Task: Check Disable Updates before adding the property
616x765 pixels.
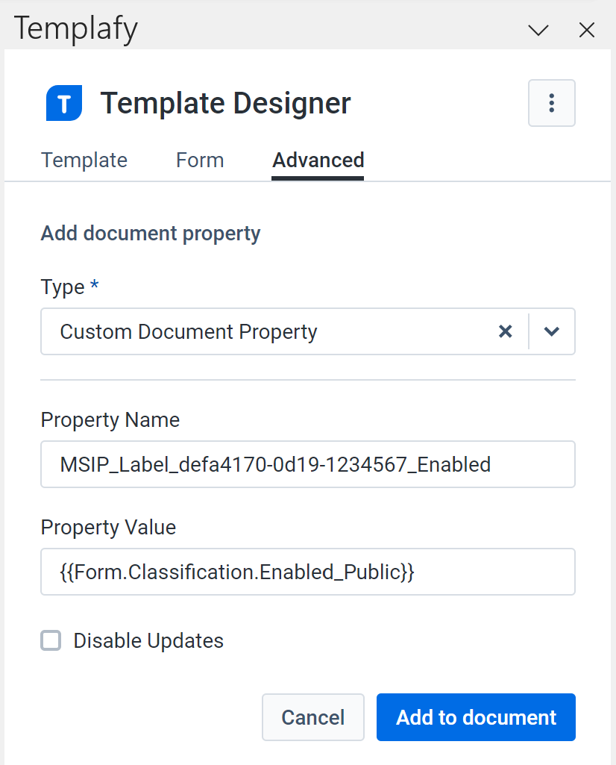Action: coord(50,640)
